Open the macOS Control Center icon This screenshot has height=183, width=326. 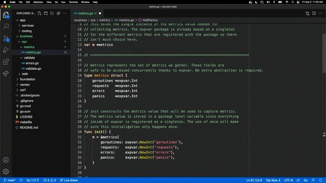tap(298, 2)
